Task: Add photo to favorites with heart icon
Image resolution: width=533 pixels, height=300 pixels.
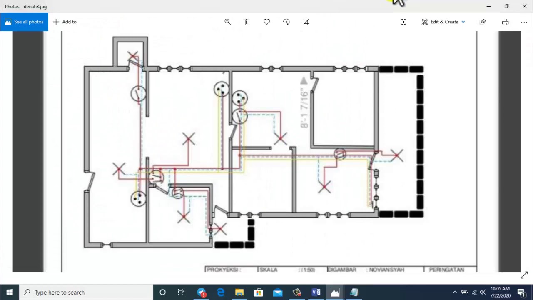Action: pos(267,22)
